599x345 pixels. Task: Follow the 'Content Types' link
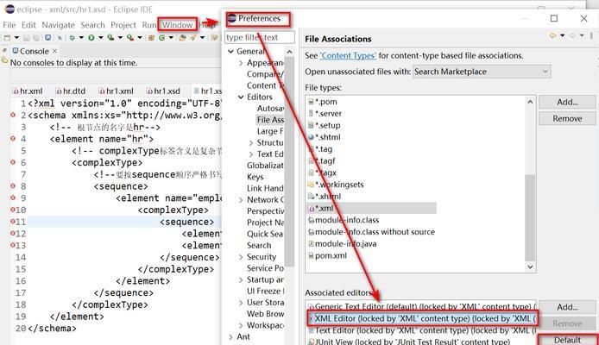(348, 56)
